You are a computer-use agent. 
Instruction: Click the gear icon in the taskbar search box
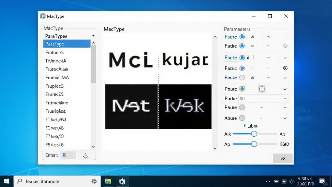coord(94,181)
